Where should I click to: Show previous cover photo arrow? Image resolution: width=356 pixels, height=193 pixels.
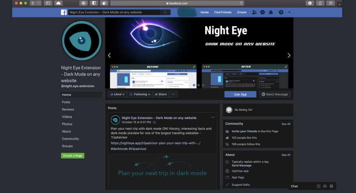pos(109,55)
